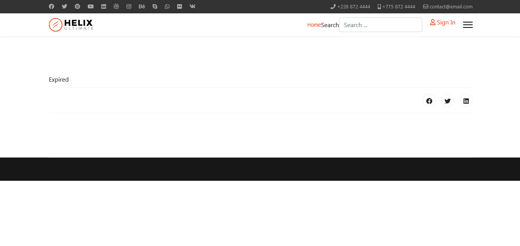The width and height of the screenshot is (520, 246).
Task: Click the LinkedIn icon in the top bar
Action: click(x=103, y=6)
